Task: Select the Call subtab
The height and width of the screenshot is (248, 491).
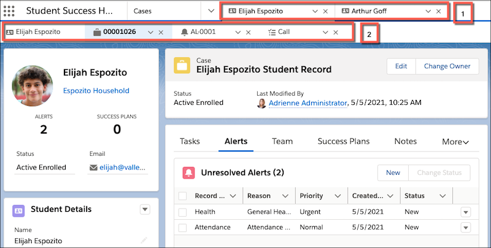Action: click(x=284, y=32)
